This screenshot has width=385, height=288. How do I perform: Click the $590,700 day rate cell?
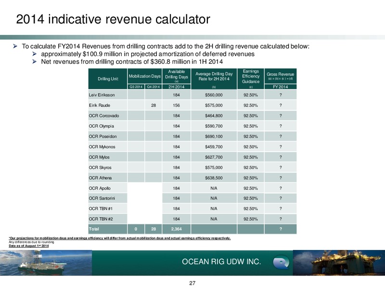[214, 126]
